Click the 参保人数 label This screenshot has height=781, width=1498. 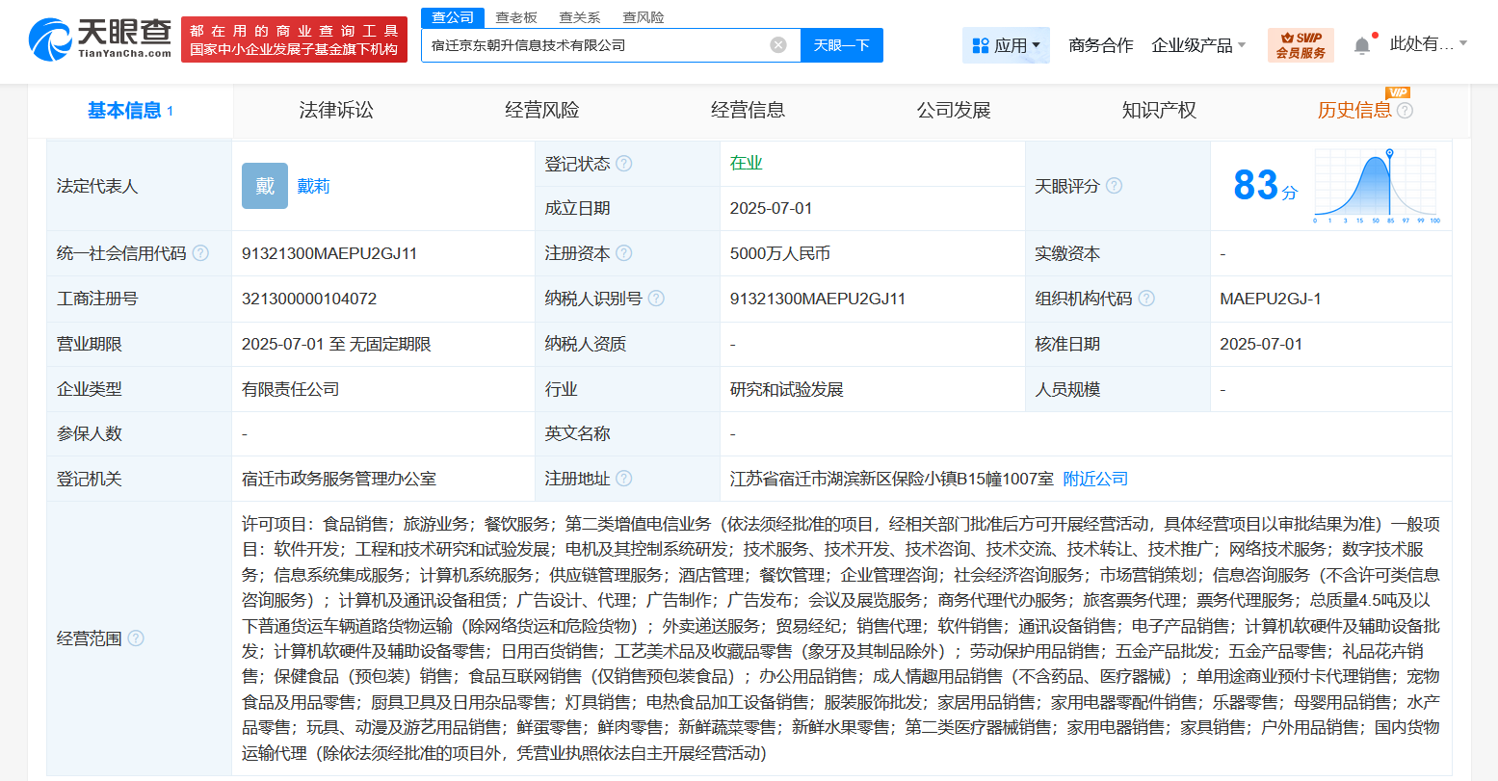(90, 433)
